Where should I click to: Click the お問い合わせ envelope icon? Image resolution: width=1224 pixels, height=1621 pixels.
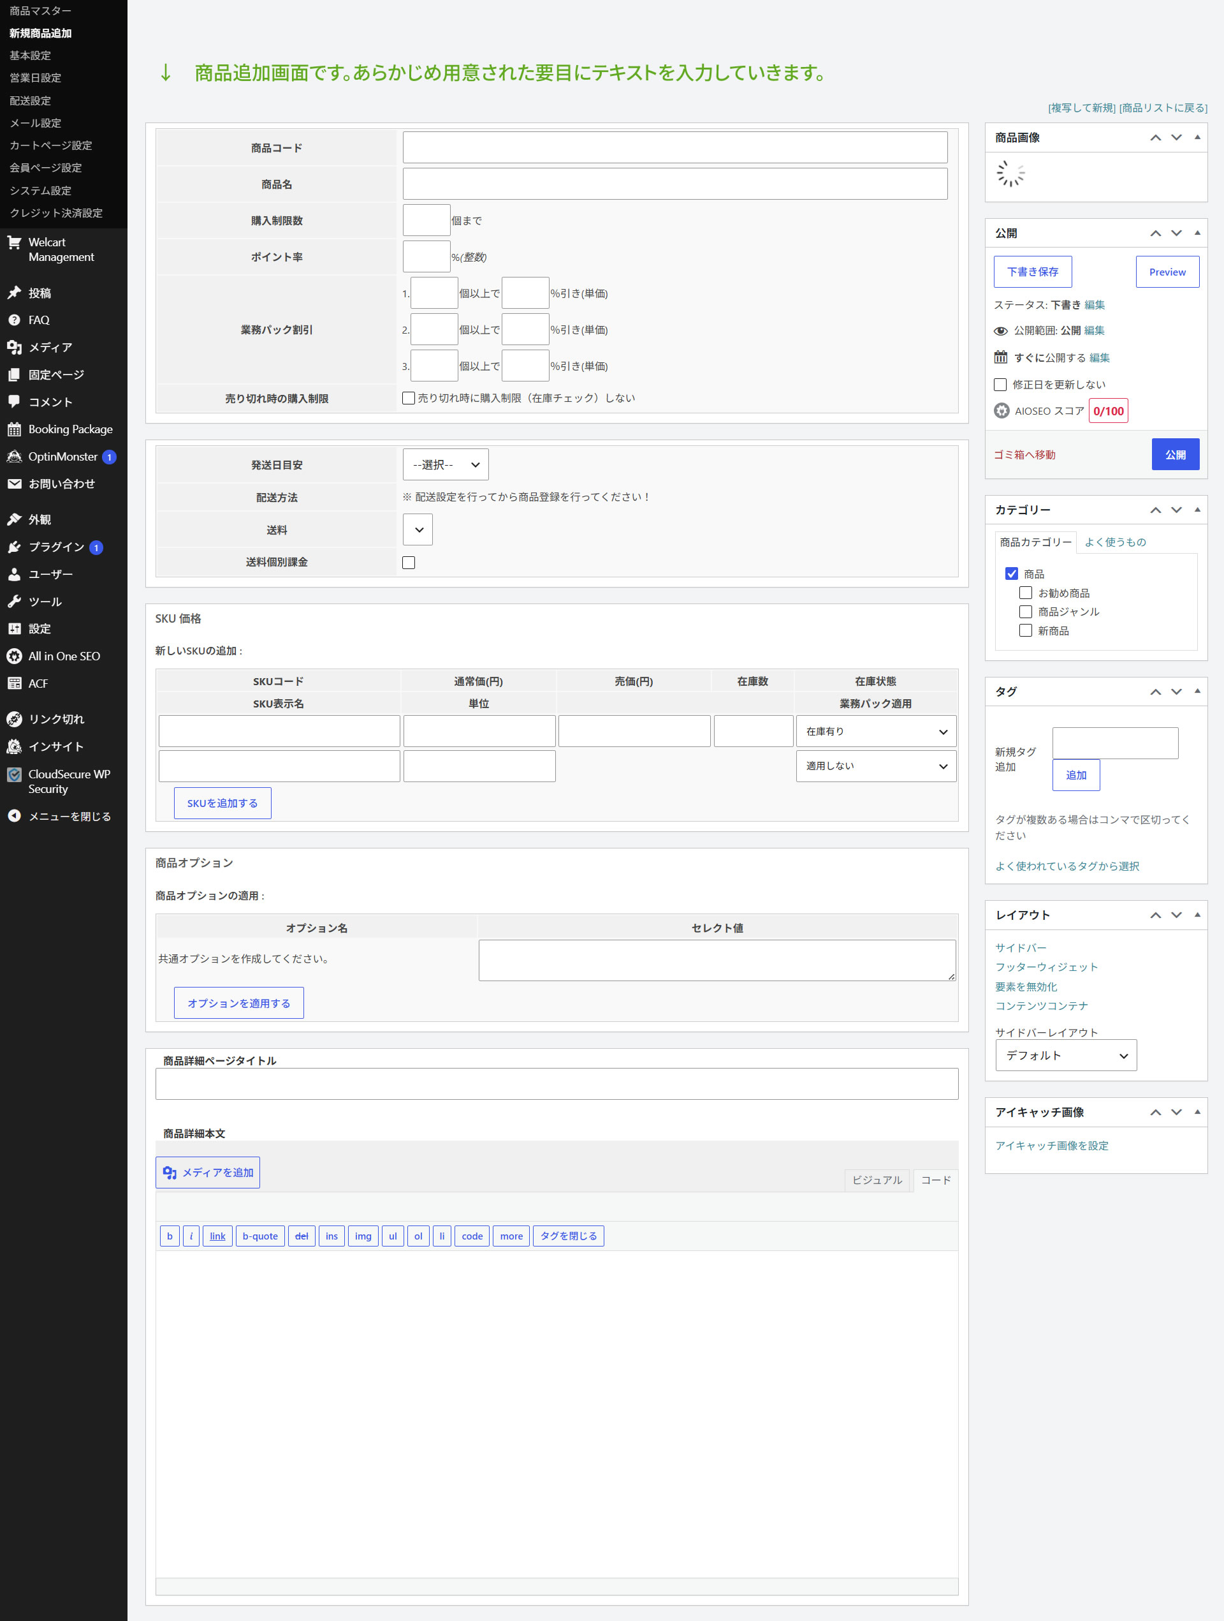tap(14, 484)
